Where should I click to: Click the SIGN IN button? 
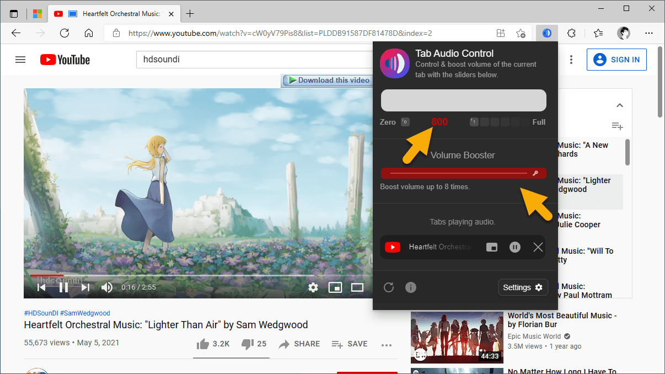(616, 60)
